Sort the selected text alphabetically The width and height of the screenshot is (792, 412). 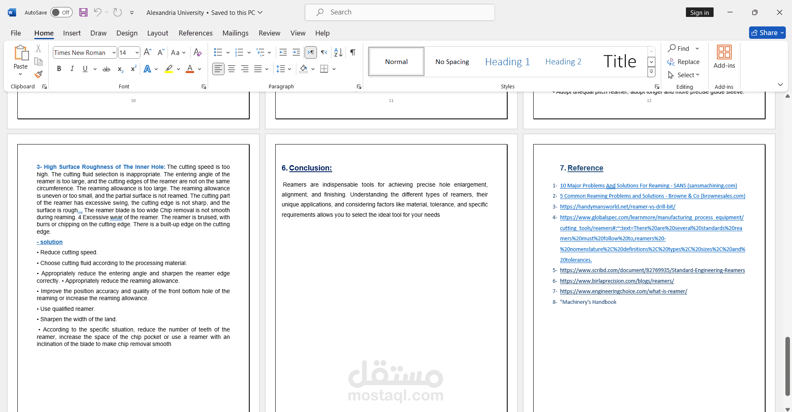click(x=338, y=52)
